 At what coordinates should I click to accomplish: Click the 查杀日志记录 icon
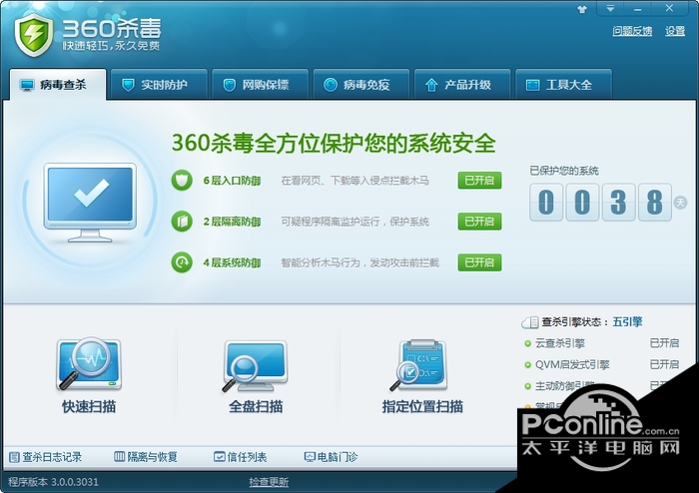click(x=14, y=457)
